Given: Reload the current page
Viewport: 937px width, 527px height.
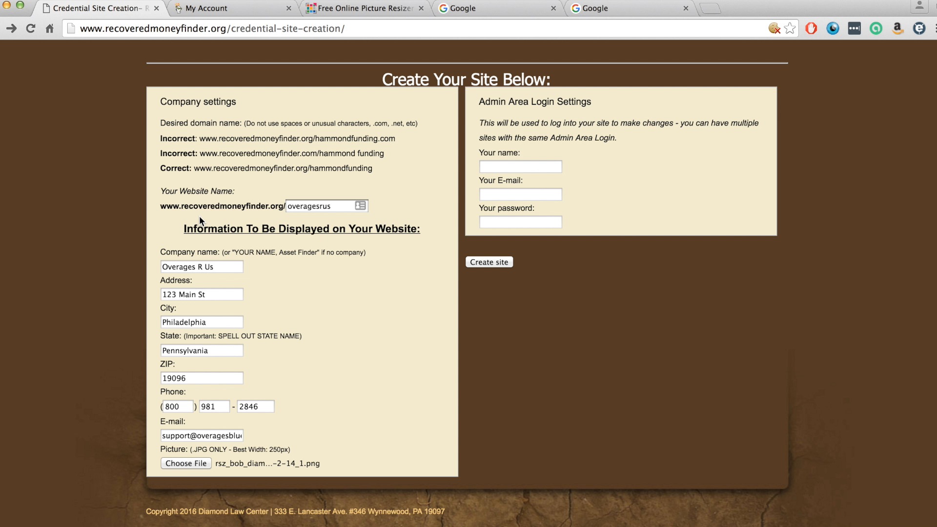Looking at the screenshot, I should coord(30,28).
